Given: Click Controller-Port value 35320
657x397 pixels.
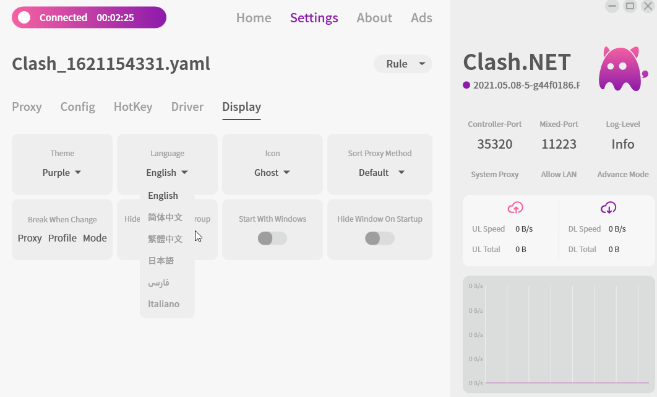Looking at the screenshot, I should [495, 144].
